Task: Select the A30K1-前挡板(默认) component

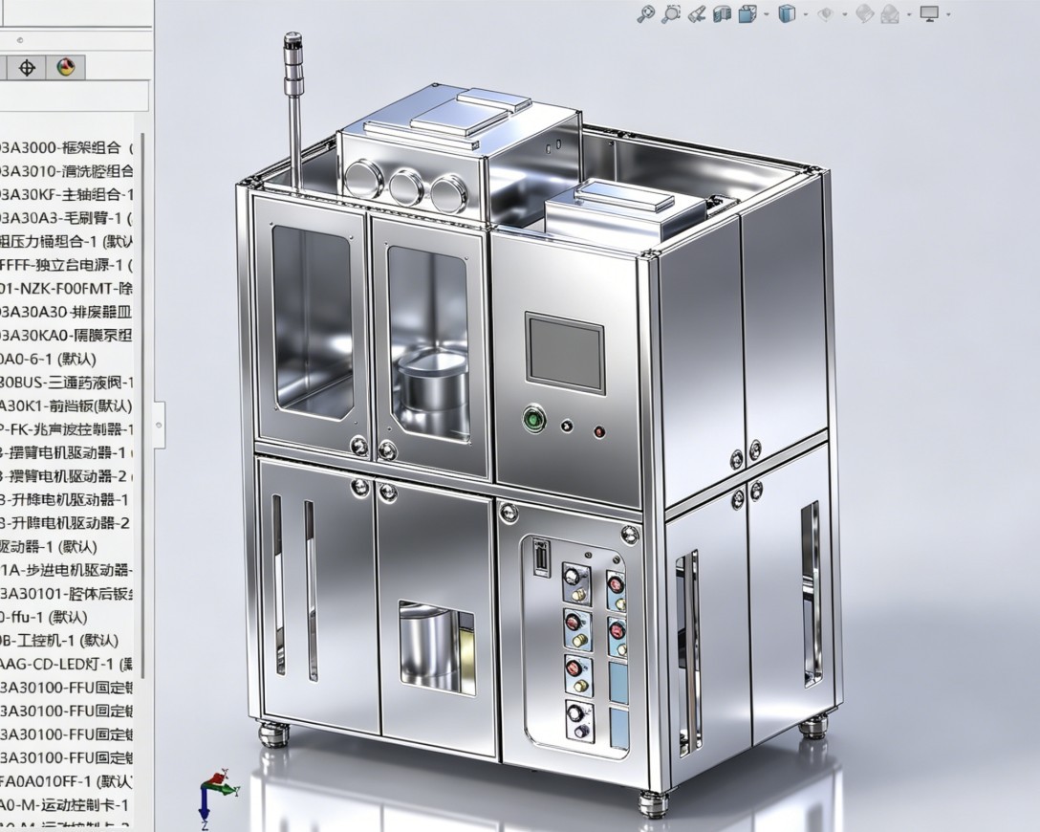Action: point(66,405)
